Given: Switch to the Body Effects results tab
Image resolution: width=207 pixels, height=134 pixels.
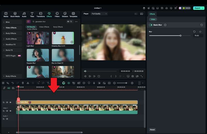Looking at the screenshot, I should tap(58, 27).
